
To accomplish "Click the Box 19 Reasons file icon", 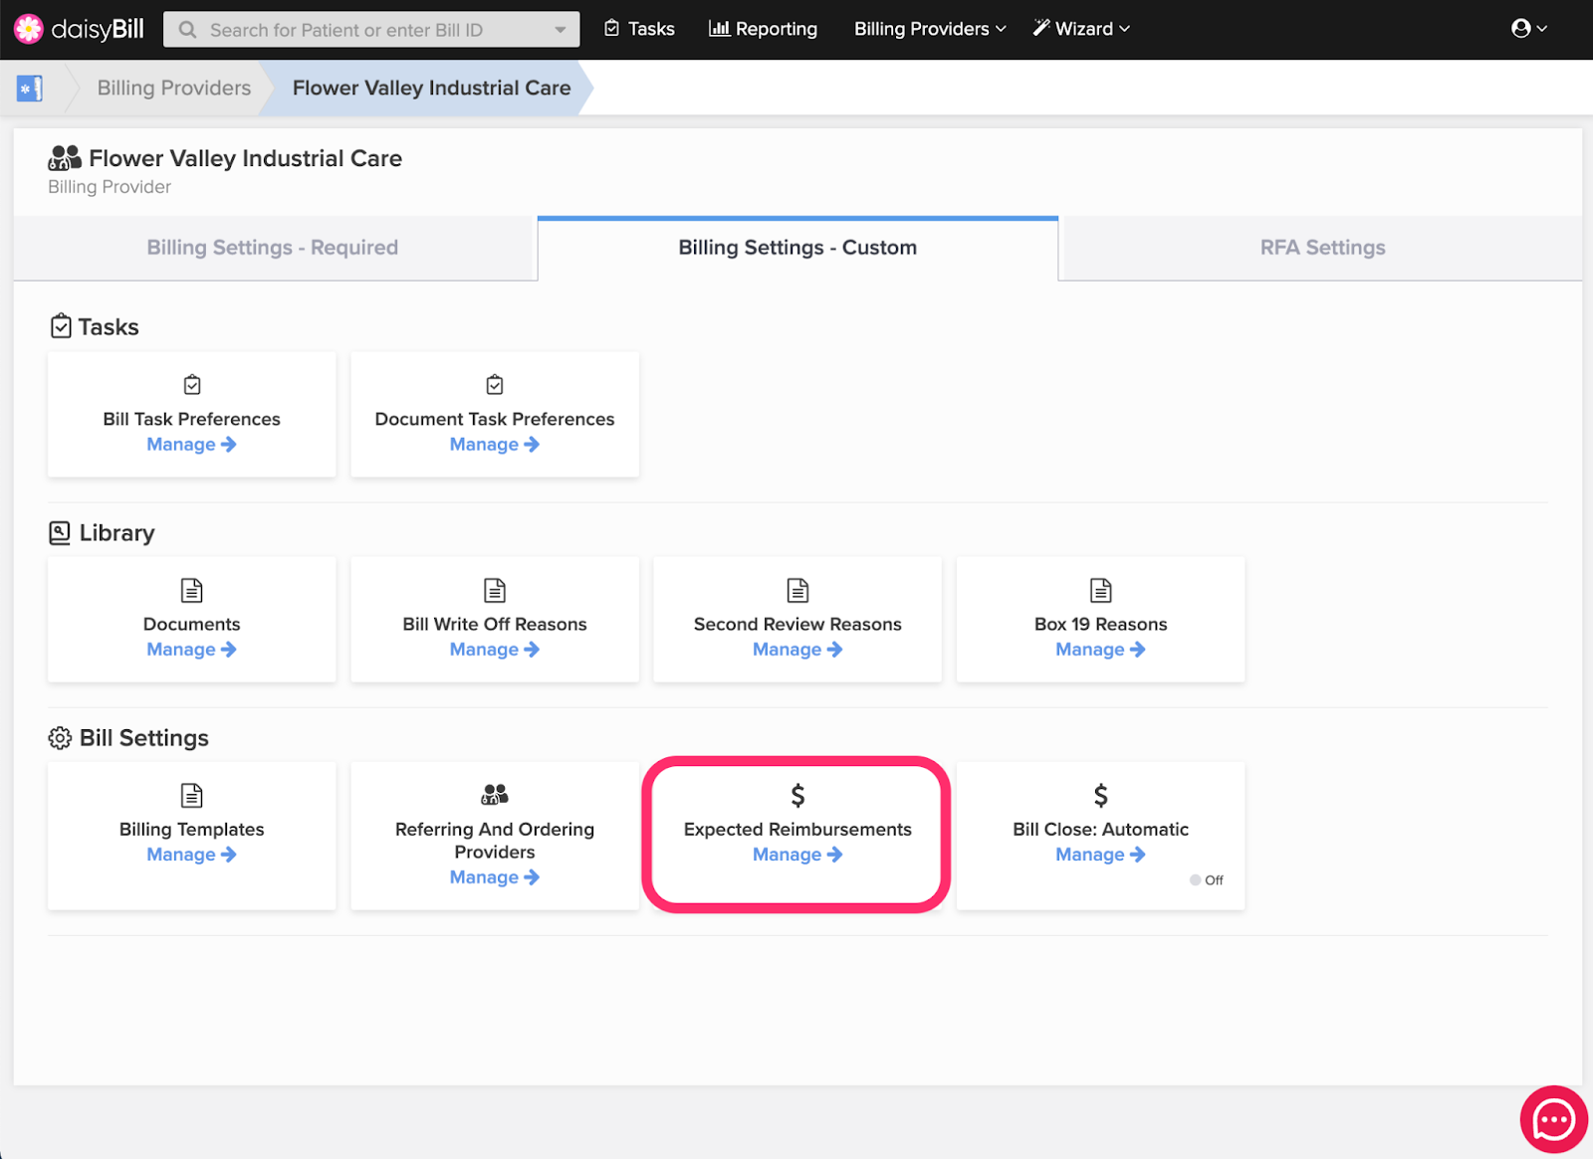I will point(1101,590).
